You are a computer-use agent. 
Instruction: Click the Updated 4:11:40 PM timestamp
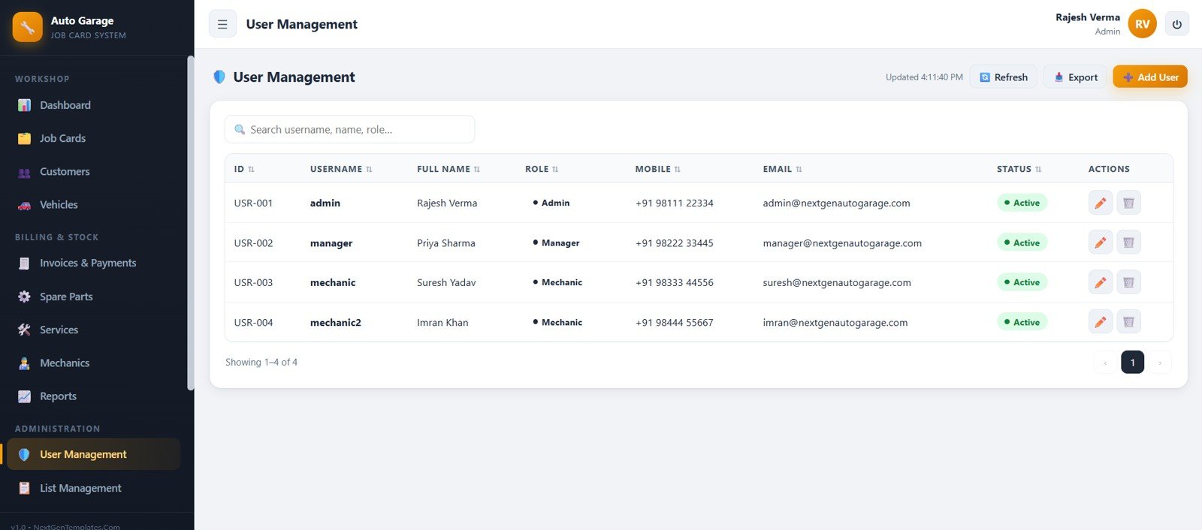(924, 77)
